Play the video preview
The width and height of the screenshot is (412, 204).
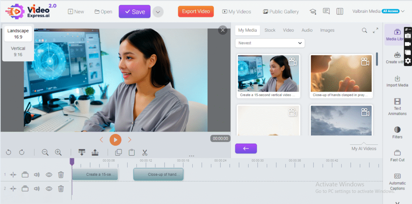(x=115, y=140)
